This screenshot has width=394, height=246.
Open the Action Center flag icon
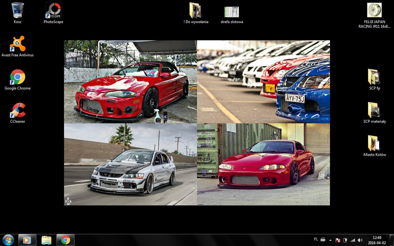tap(338, 240)
